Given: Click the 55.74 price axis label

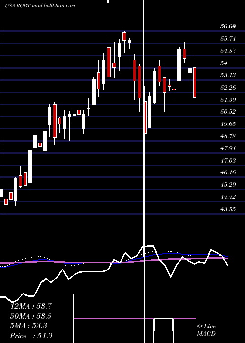Looking at the screenshot, I should point(228,39).
